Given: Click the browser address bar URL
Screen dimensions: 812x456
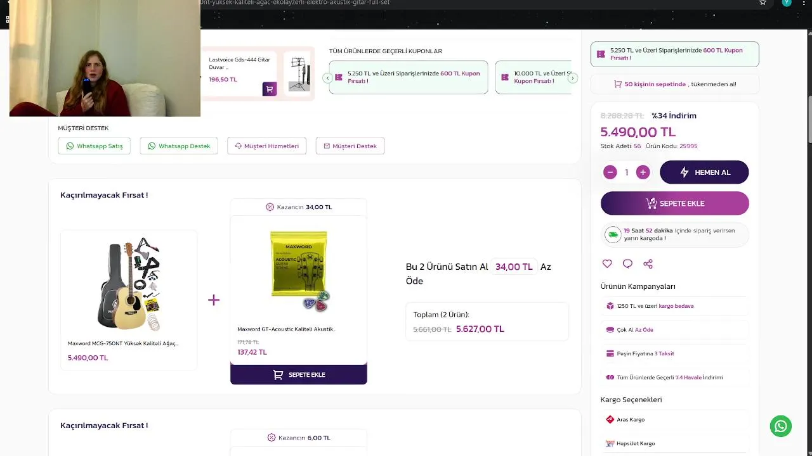Looking at the screenshot, I should click(x=294, y=3).
